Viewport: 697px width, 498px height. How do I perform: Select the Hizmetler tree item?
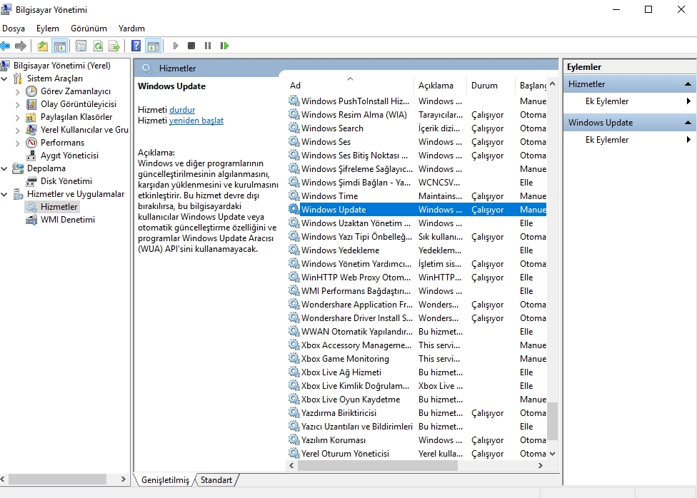[59, 207]
